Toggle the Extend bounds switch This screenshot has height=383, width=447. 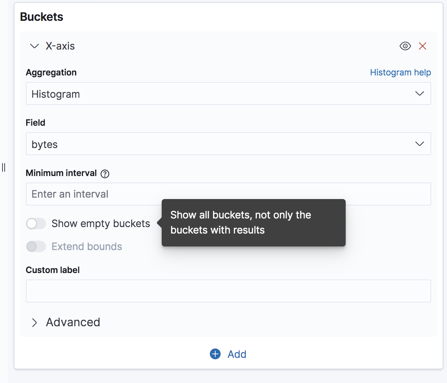pyautogui.click(x=36, y=246)
